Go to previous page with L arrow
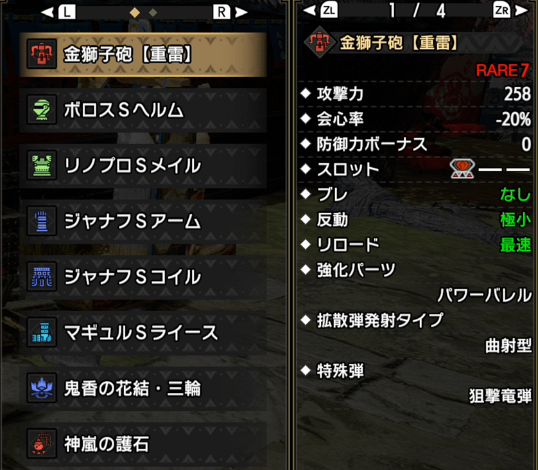The image size is (538, 470). (x=58, y=12)
